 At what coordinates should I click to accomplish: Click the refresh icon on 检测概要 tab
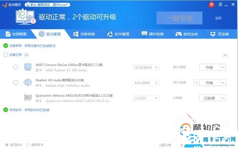tap(8, 34)
